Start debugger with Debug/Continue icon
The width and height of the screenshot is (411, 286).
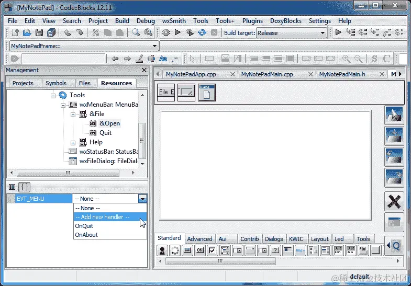pos(338,32)
